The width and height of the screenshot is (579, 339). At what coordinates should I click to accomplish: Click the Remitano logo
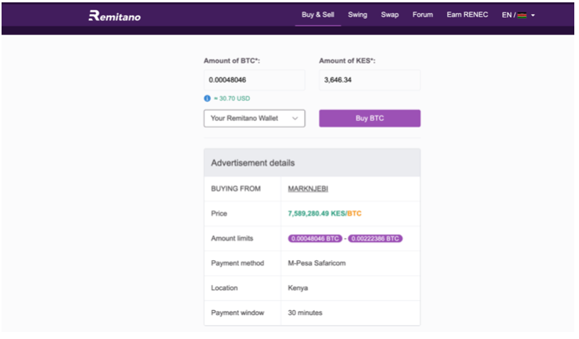click(x=114, y=16)
